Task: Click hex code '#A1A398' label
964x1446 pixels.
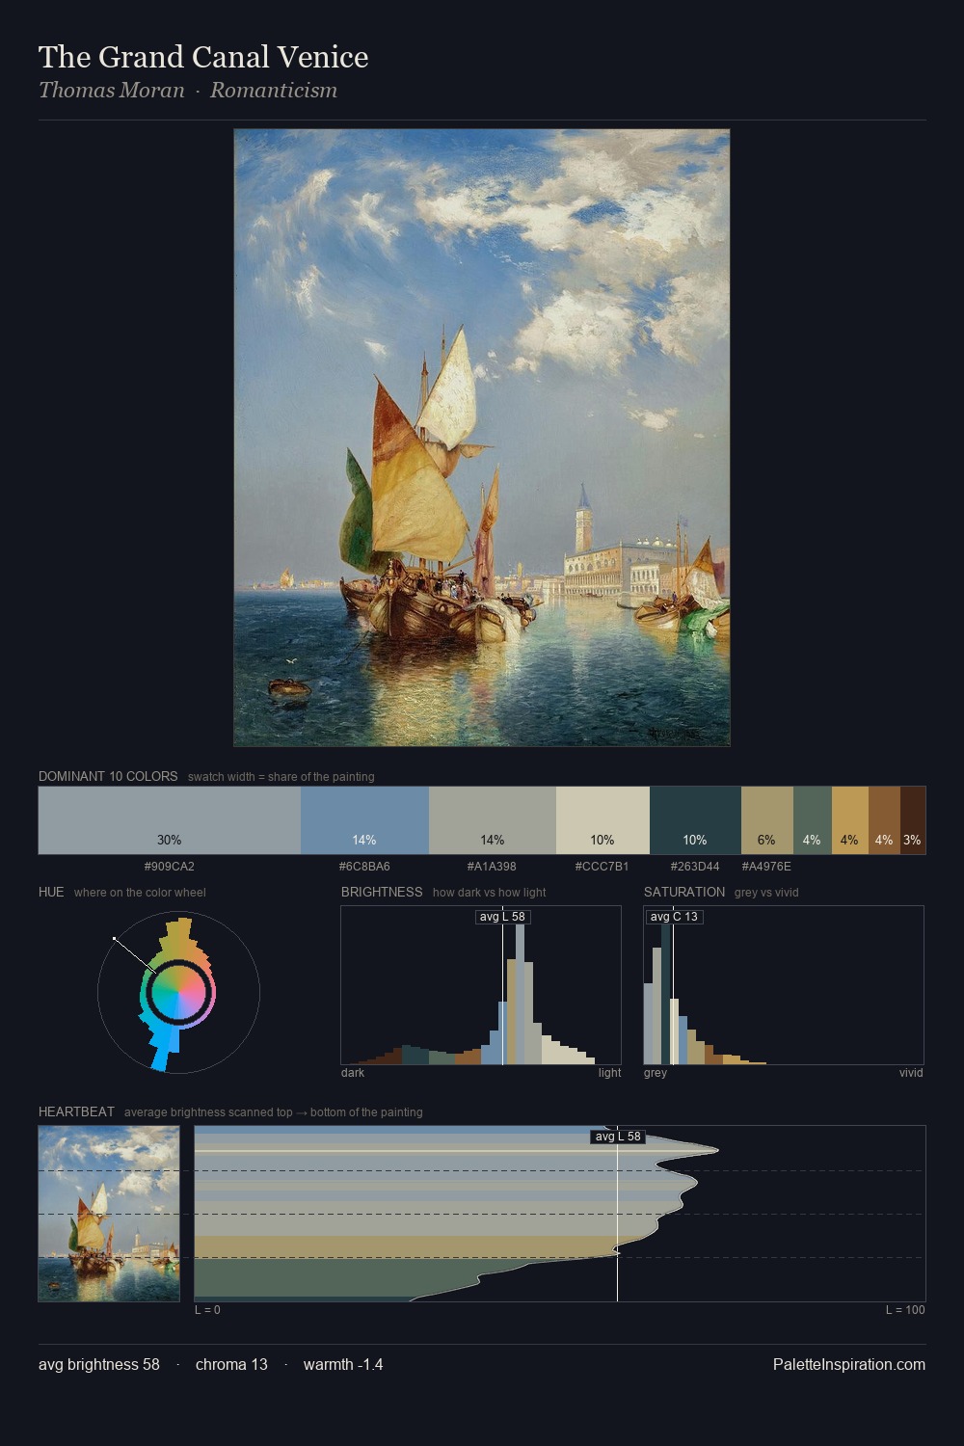Action: pyautogui.click(x=492, y=867)
